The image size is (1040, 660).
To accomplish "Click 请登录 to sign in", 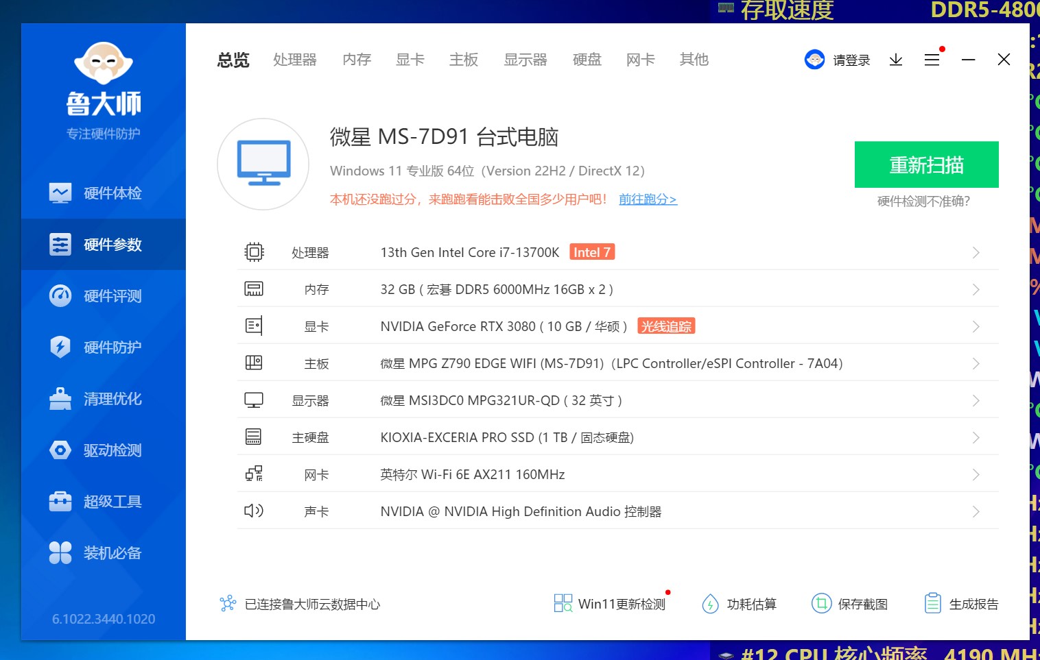I will click(x=851, y=60).
